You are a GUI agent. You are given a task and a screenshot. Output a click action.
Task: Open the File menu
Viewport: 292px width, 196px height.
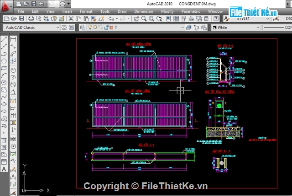pyautogui.click(x=21, y=11)
